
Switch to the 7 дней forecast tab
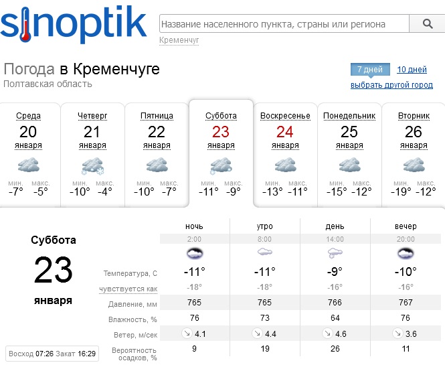click(369, 70)
